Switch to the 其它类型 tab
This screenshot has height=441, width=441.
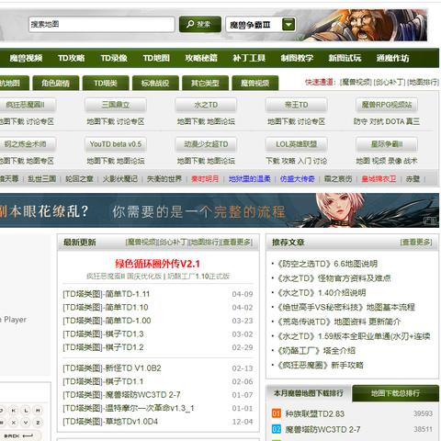(205, 83)
